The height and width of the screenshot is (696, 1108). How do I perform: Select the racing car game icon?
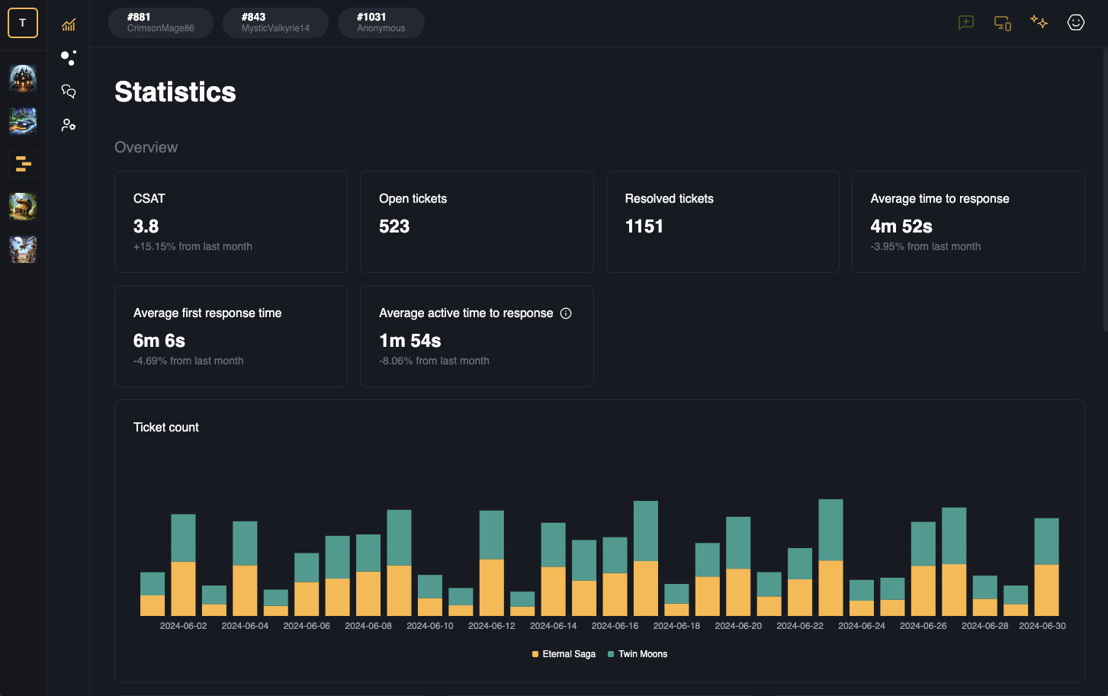point(23,121)
